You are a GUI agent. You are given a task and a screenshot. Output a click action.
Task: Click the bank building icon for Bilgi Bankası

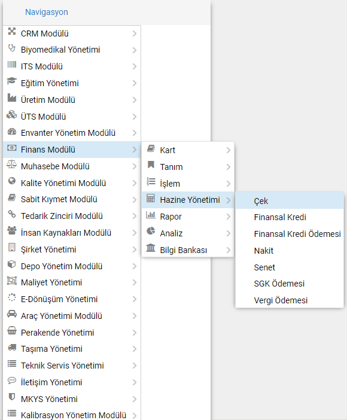pos(151,248)
